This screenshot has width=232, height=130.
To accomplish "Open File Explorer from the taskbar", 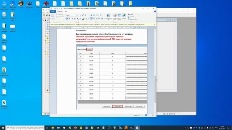I will pyautogui.click(x=53, y=127).
